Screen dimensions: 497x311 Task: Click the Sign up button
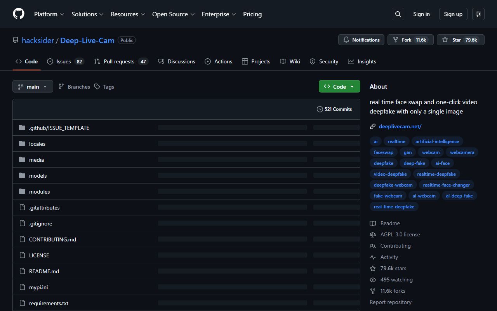point(453,14)
